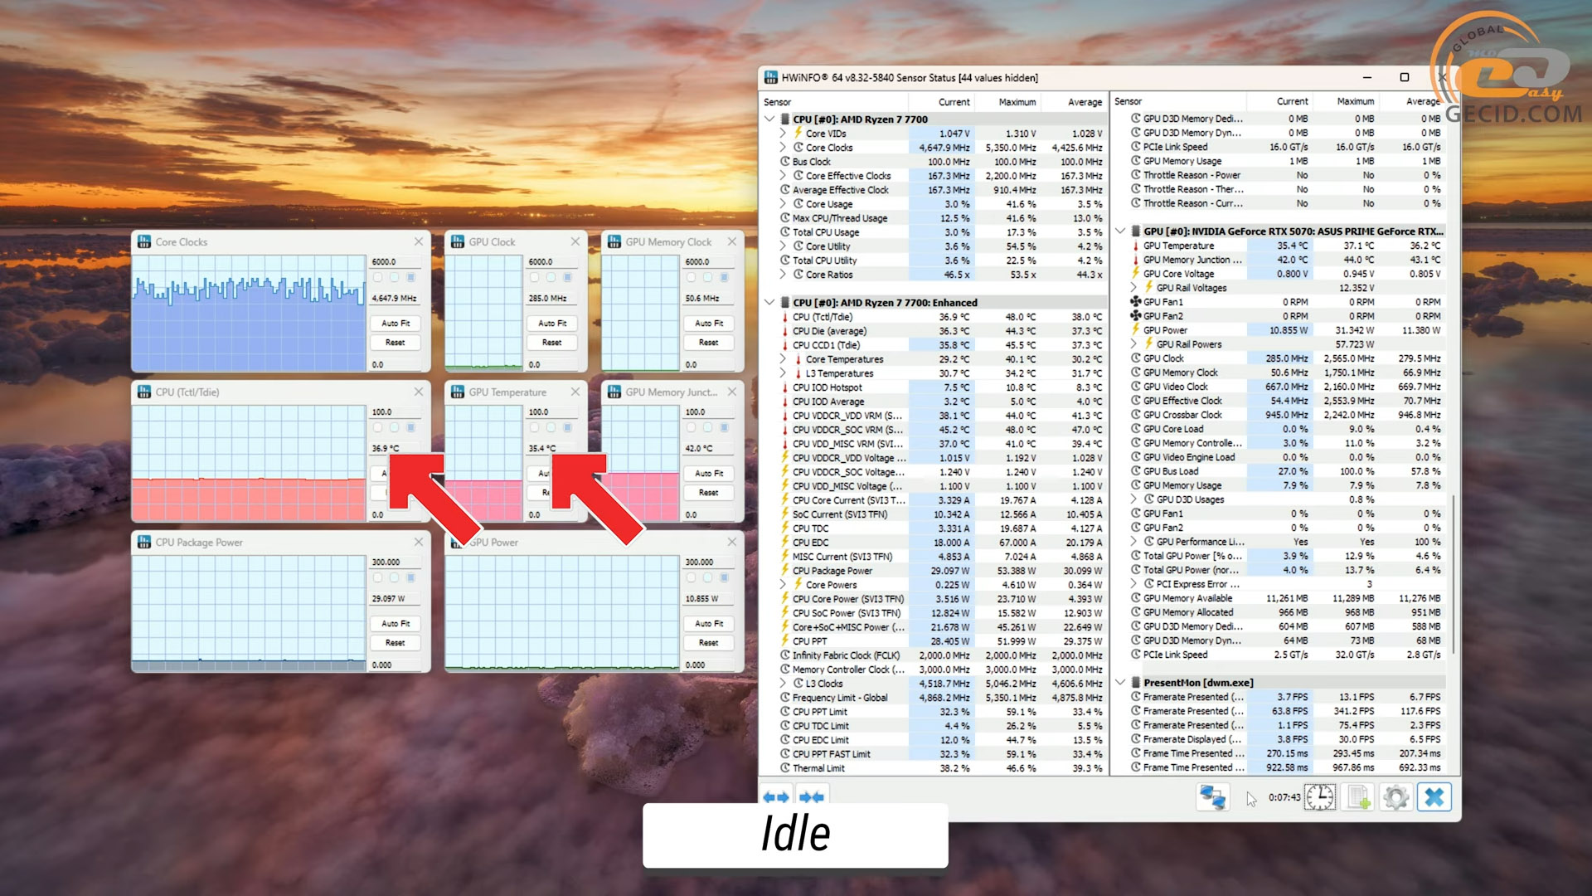Click the expand columns arrows icon
1592x896 pixels.
click(776, 797)
